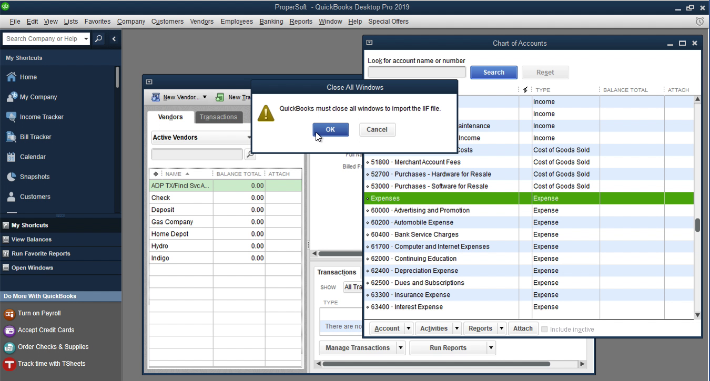Open the Vendors menu
The image size is (710, 381).
202,22
